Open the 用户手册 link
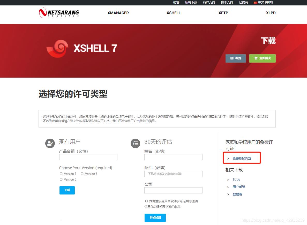 (x=239, y=187)
